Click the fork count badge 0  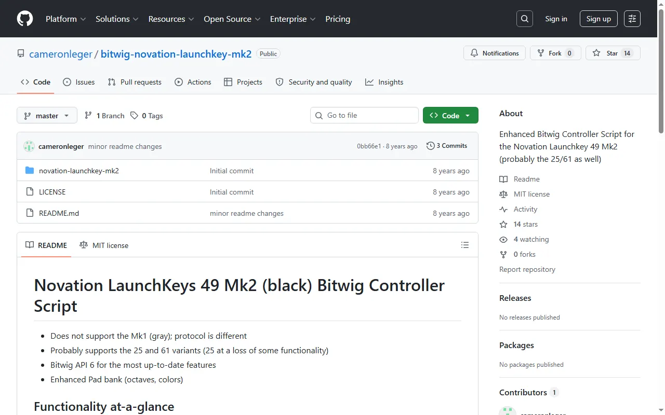coord(569,53)
